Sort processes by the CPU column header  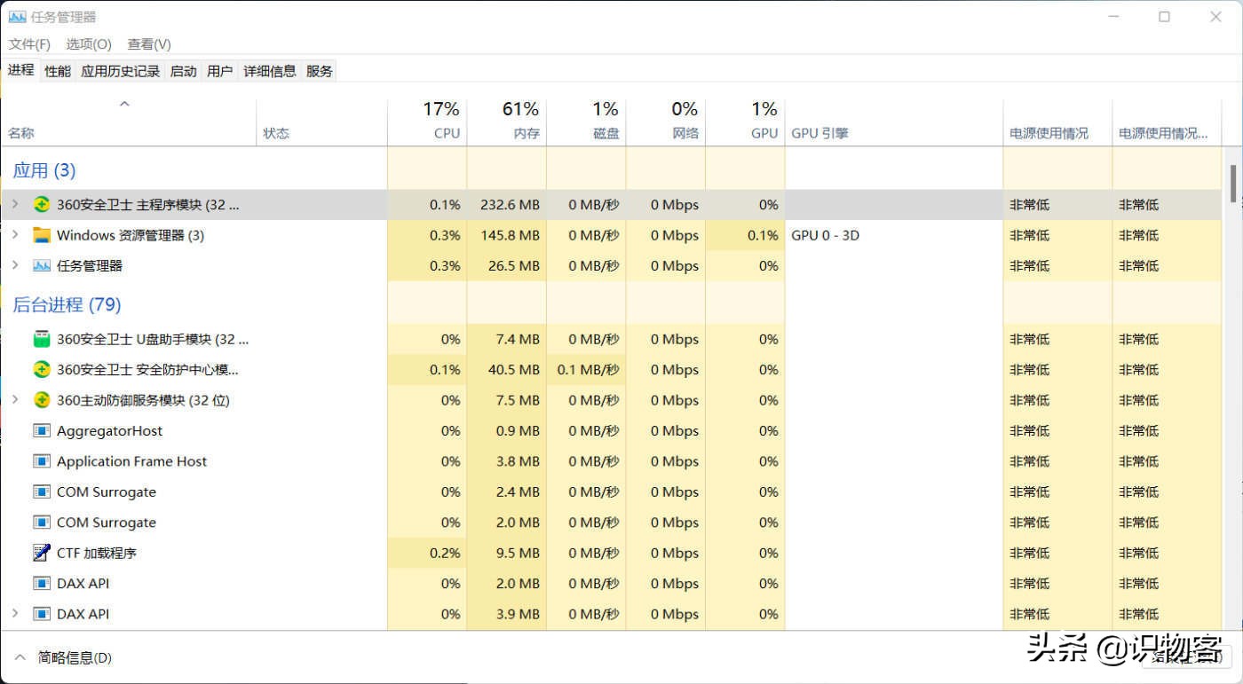[447, 133]
